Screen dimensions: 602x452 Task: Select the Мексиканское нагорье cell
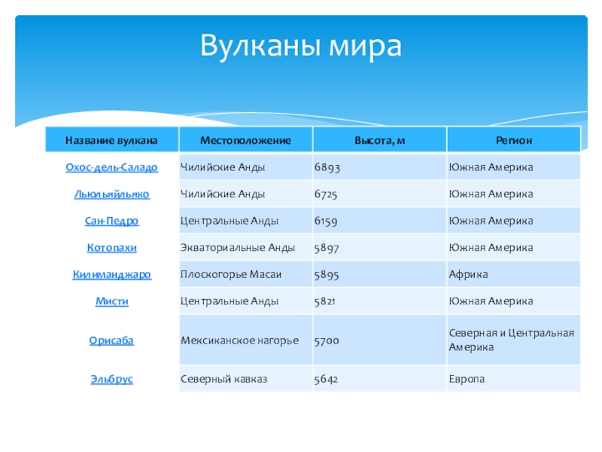(x=246, y=341)
